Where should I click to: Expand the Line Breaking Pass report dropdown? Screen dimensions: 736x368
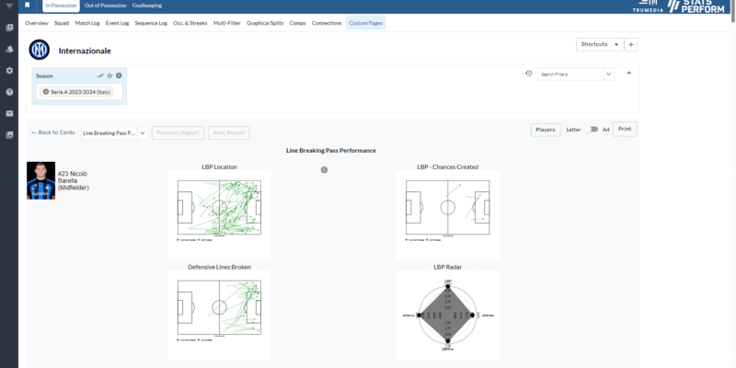[x=114, y=132]
